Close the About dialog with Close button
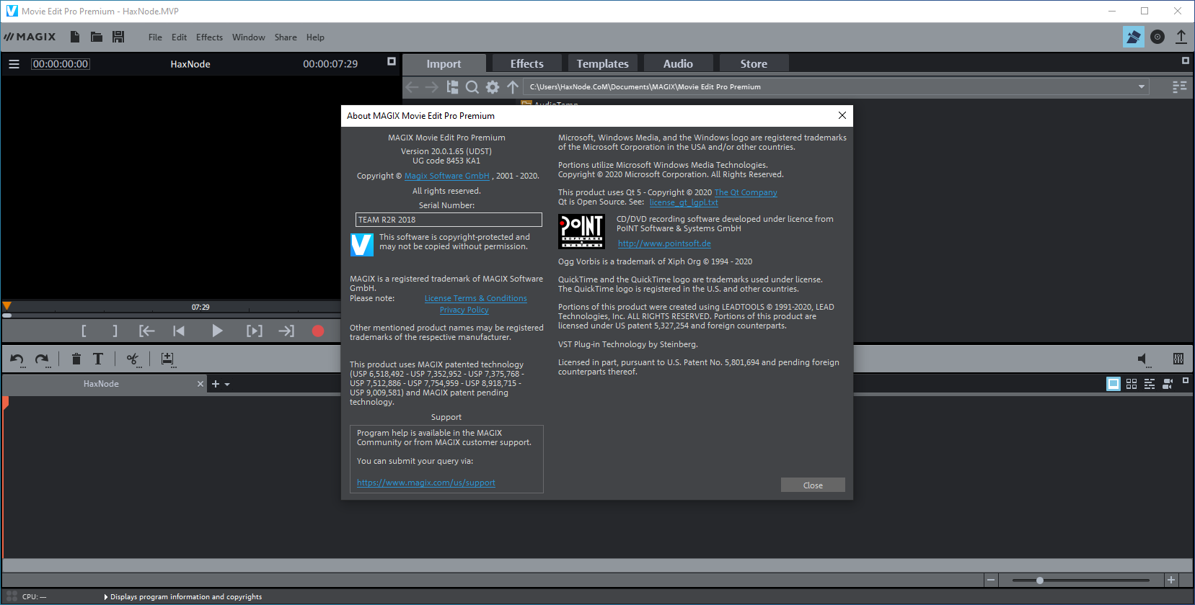1195x605 pixels. pyautogui.click(x=813, y=485)
